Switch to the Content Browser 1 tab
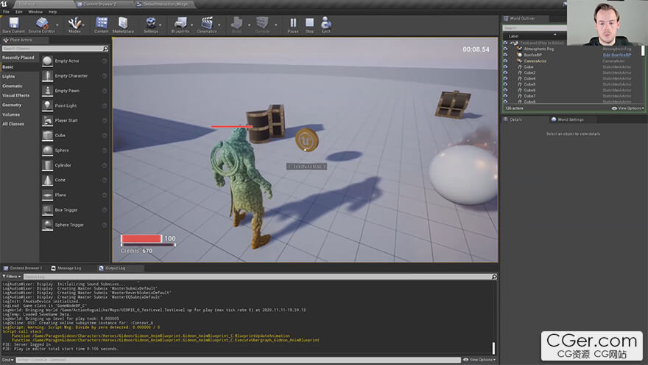648x365 pixels. click(x=23, y=268)
